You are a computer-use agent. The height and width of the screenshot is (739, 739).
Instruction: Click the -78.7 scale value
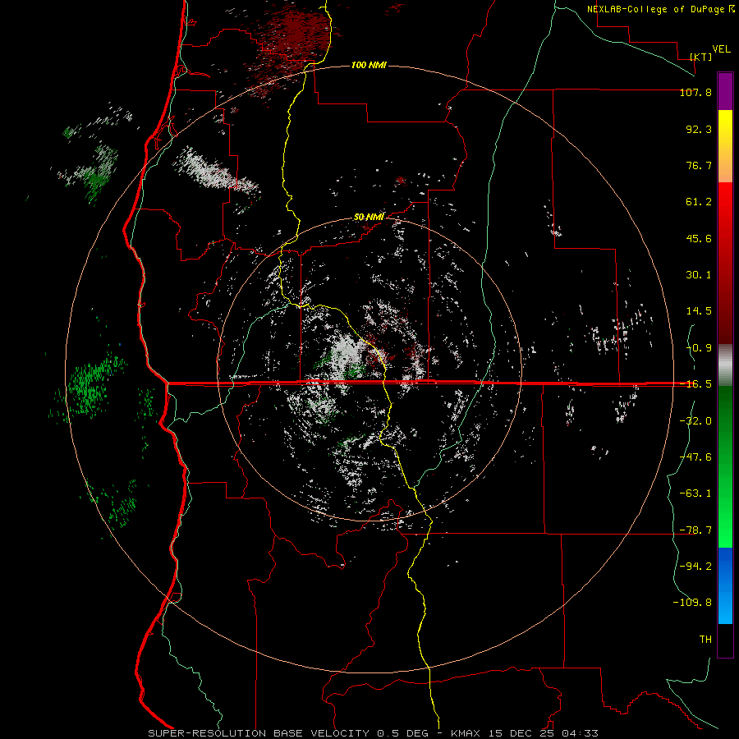tap(695, 530)
